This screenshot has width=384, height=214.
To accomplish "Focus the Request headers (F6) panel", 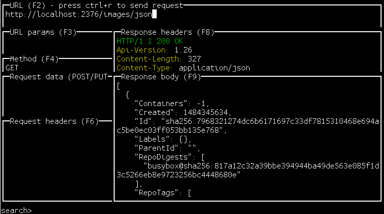I will pyautogui.click(x=57, y=159).
